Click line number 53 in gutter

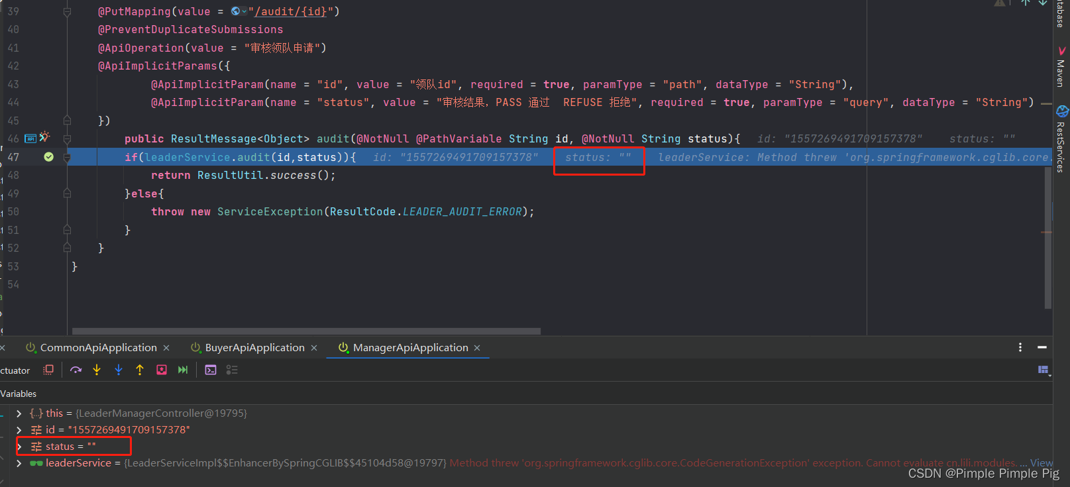tap(13, 266)
